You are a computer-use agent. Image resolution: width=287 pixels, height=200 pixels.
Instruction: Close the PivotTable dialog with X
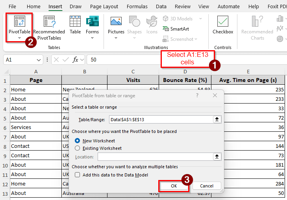coord(215,95)
